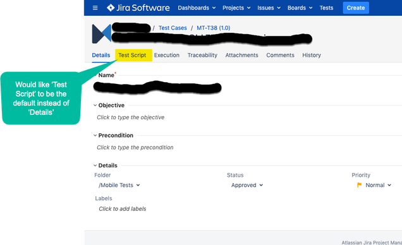Switch to the Comments tab
Screen dimensions: 402x245
pos(280,56)
